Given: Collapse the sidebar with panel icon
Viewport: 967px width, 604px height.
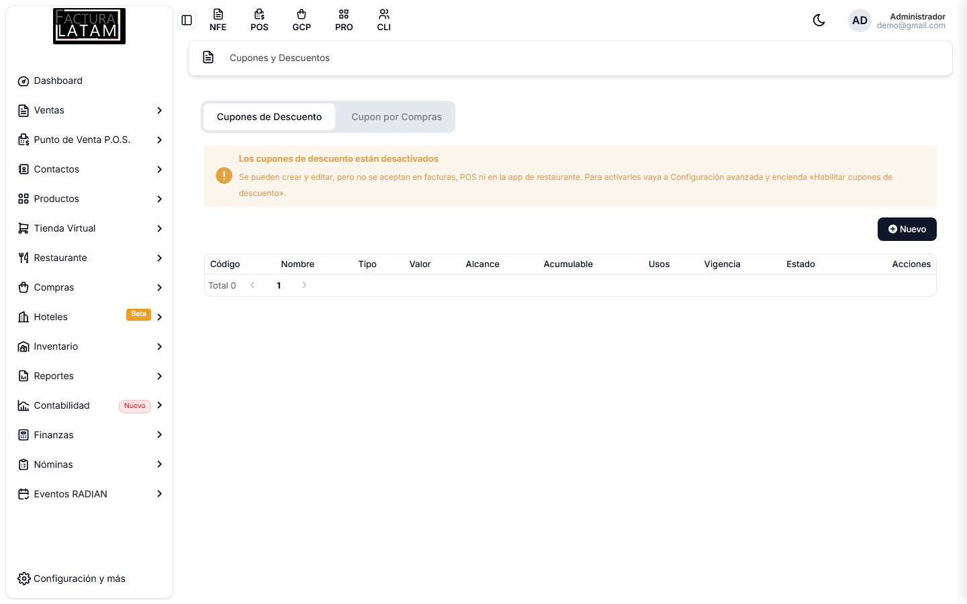Looking at the screenshot, I should pos(187,20).
